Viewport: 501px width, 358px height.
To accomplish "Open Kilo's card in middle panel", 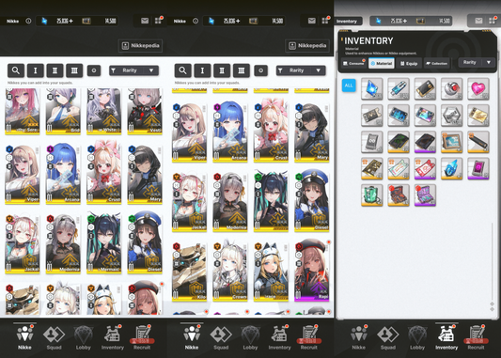I will tap(189, 272).
